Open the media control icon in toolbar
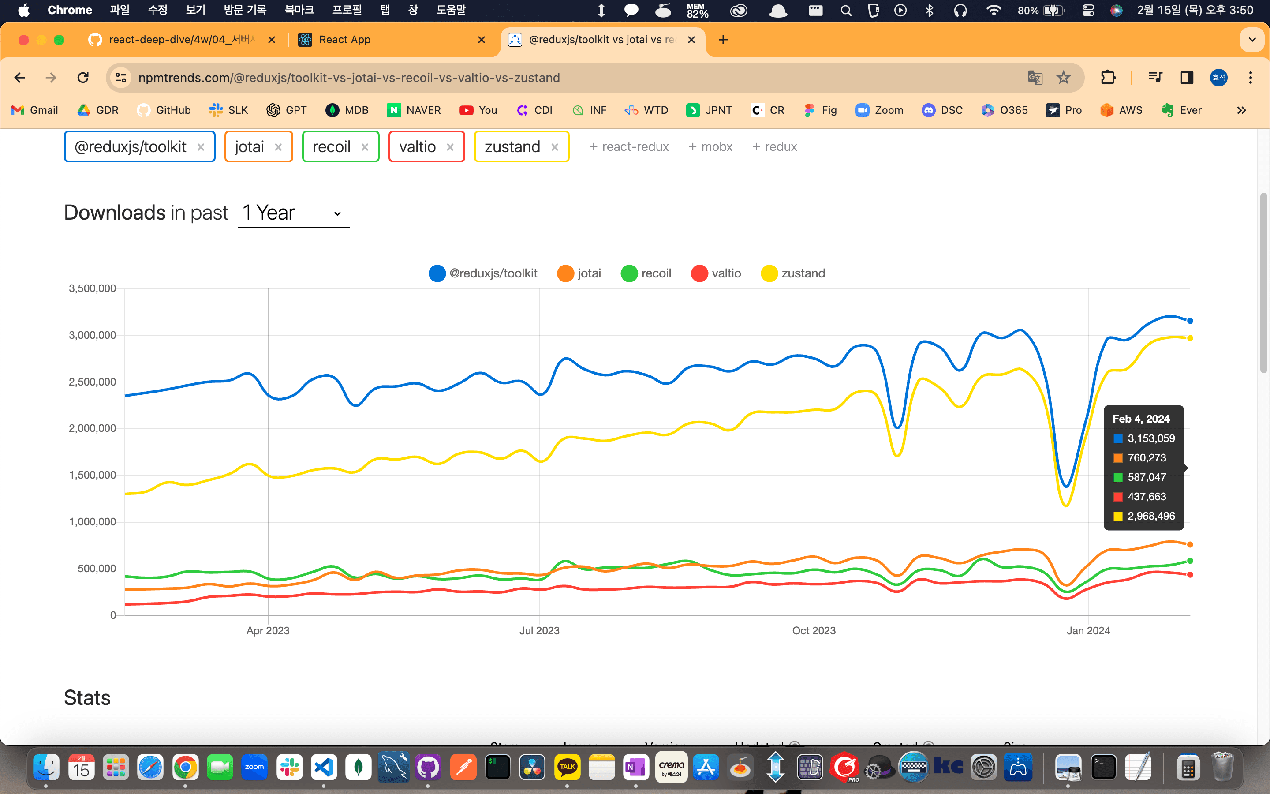Viewport: 1270px width, 794px height. 1155,78
